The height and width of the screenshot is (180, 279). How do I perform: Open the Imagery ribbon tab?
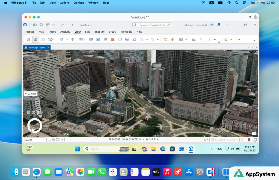point(99,32)
